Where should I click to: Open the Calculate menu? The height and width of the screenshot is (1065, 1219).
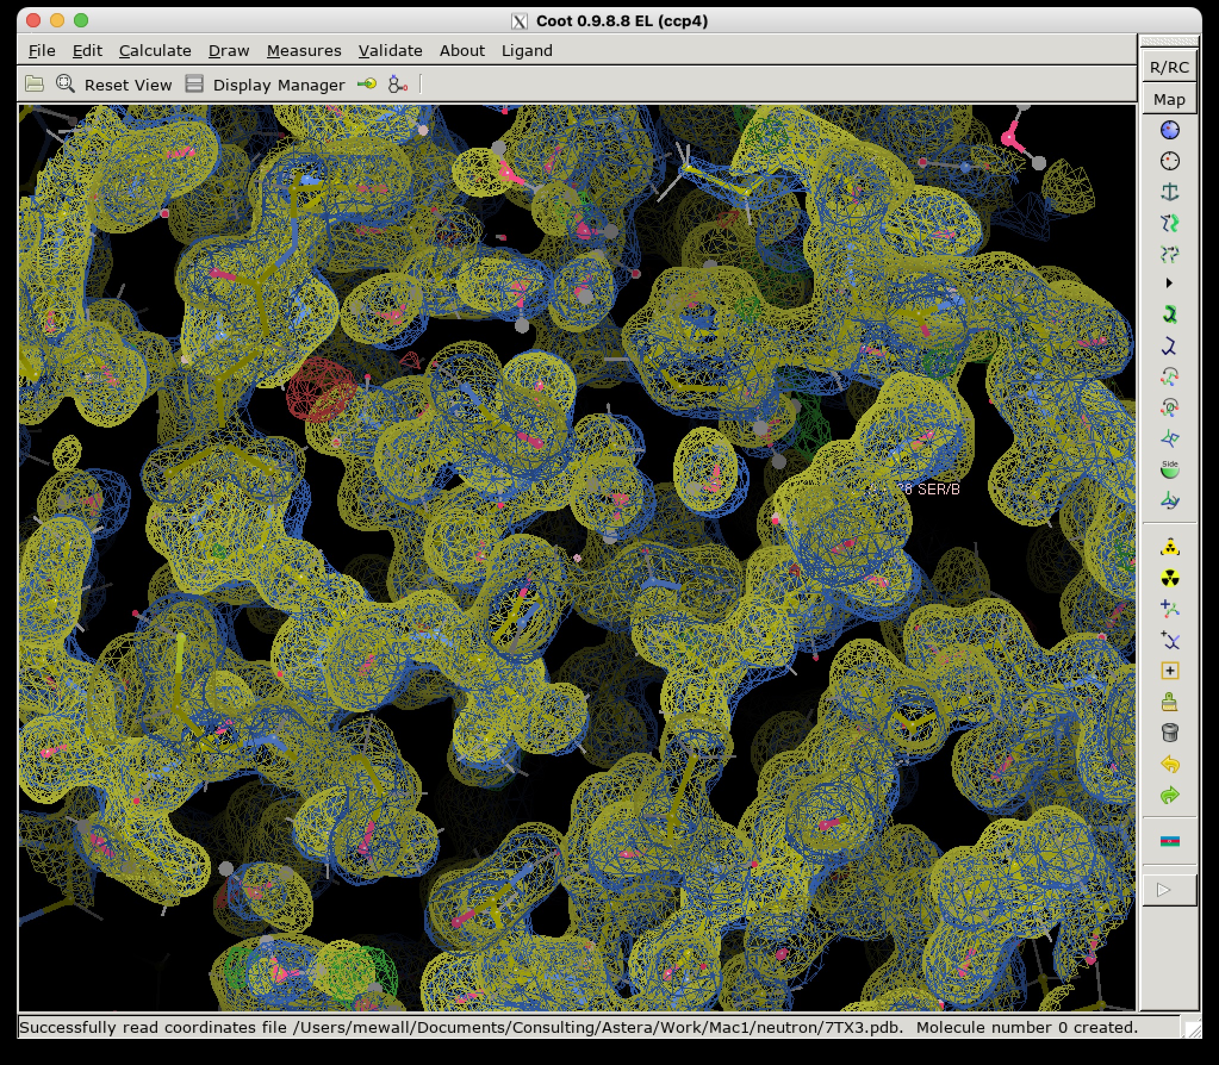click(x=155, y=51)
